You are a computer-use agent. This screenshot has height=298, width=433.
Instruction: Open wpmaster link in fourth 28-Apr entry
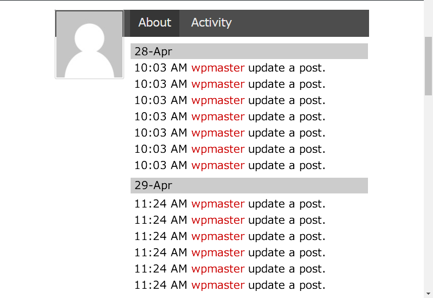tap(218, 117)
